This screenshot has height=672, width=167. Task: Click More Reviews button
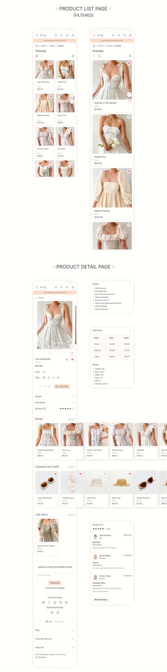coord(101,600)
